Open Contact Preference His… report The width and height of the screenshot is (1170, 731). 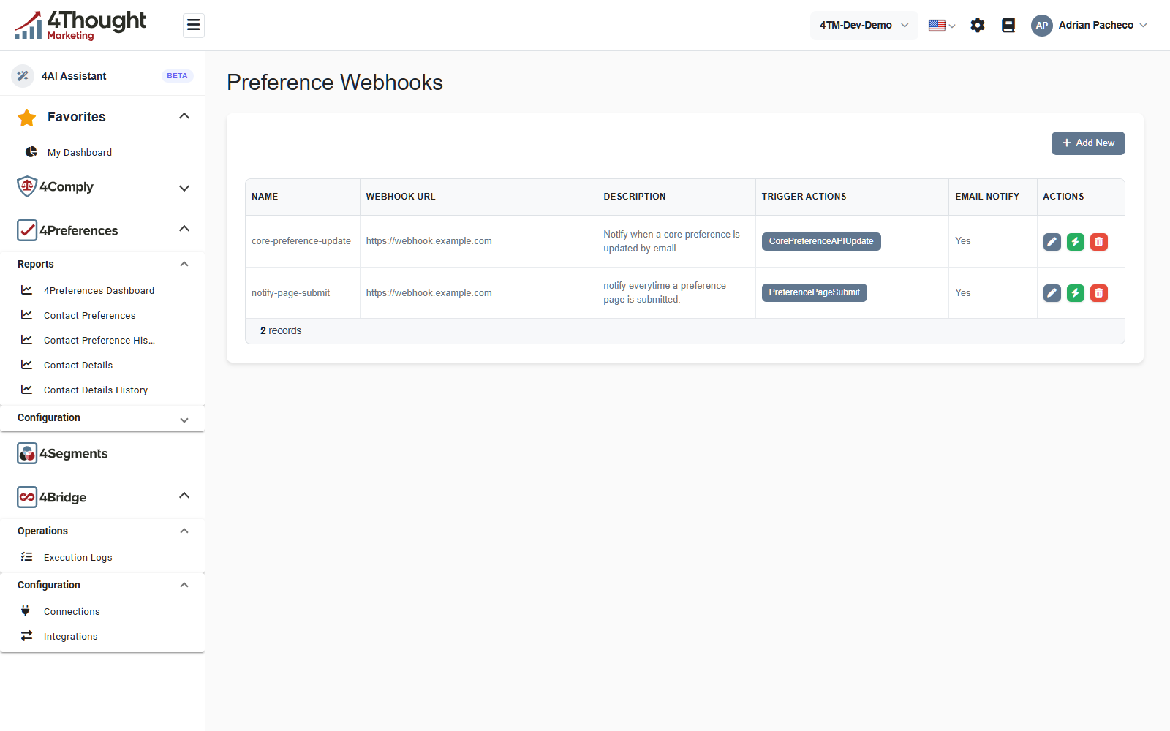pyautogui.click(x=99, y=340)
